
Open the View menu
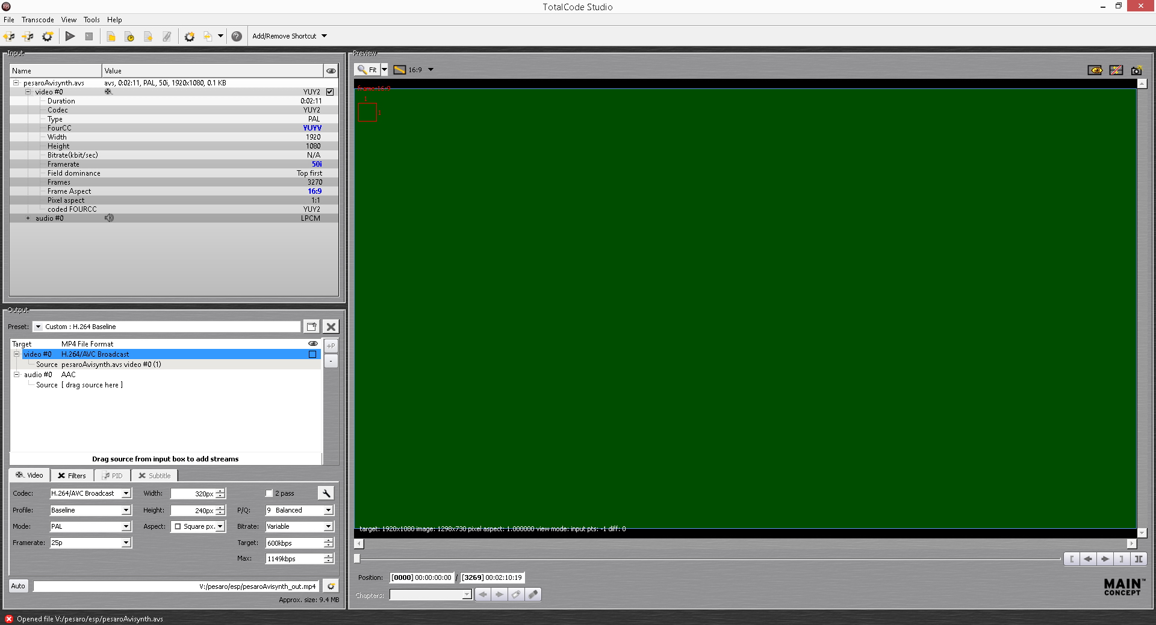[69, 20]
